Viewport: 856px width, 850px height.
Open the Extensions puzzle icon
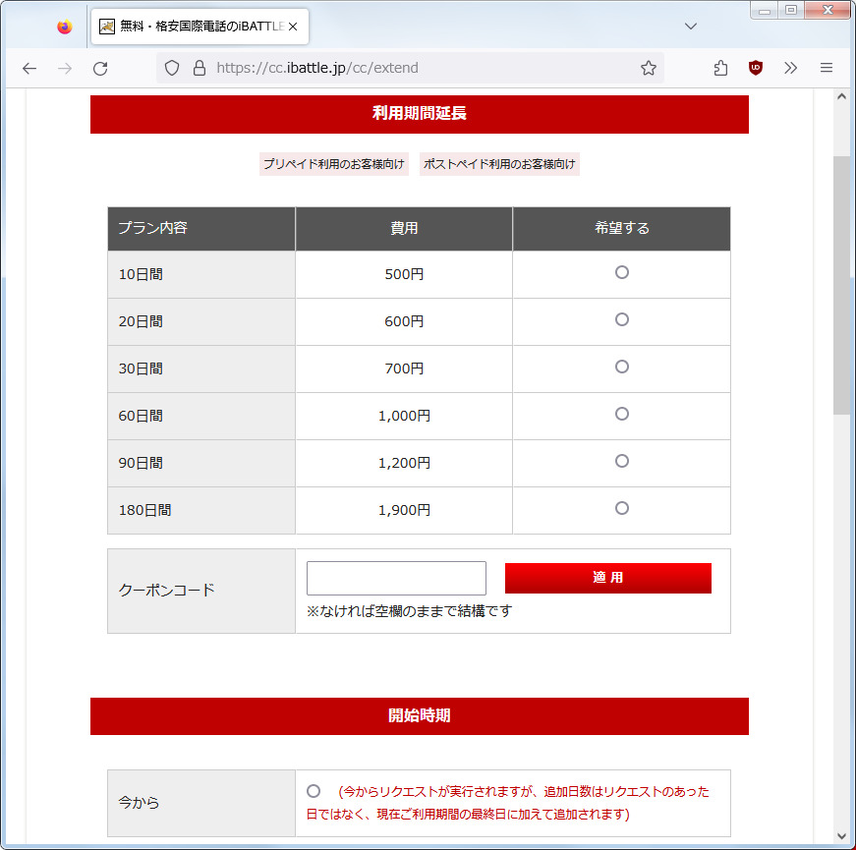(720, 68)
